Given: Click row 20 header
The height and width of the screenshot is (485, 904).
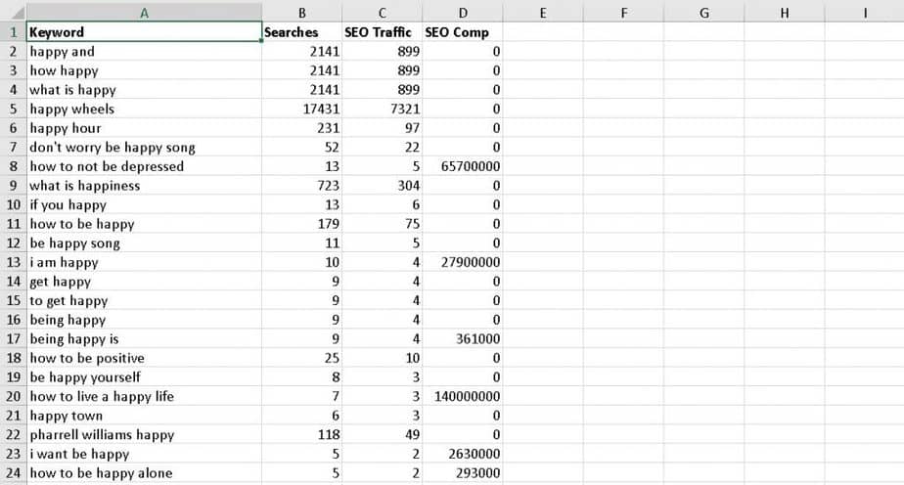Looking at the screenshot, I should click(x=13, y=396).
